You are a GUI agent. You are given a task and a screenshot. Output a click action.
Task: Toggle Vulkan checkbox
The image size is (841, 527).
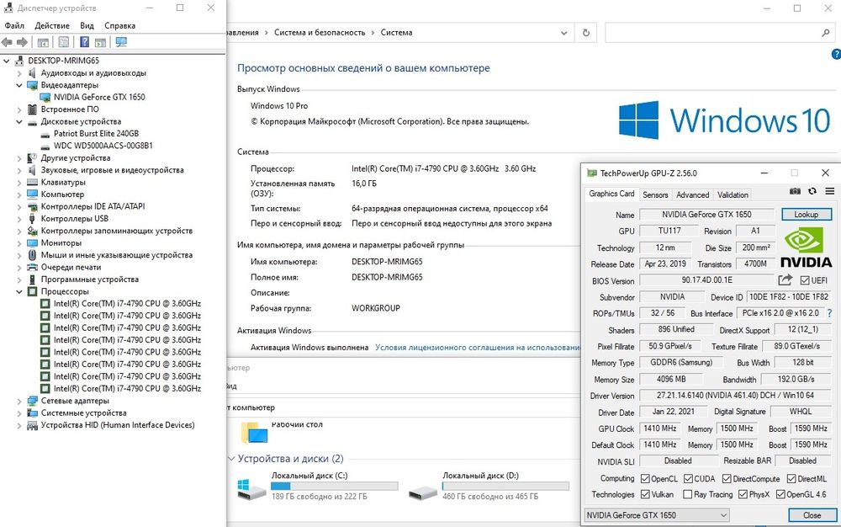(645, 494)
